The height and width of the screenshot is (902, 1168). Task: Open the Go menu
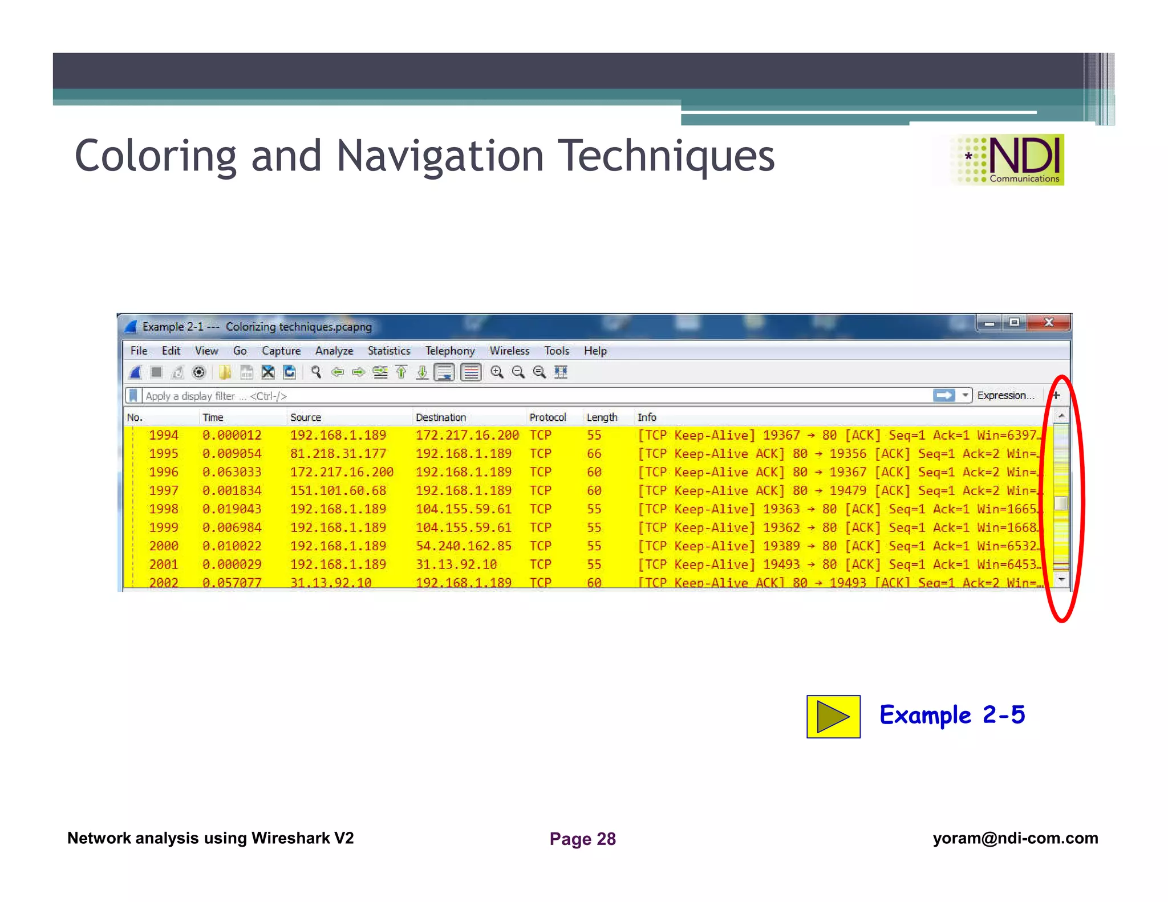point(240,351)
